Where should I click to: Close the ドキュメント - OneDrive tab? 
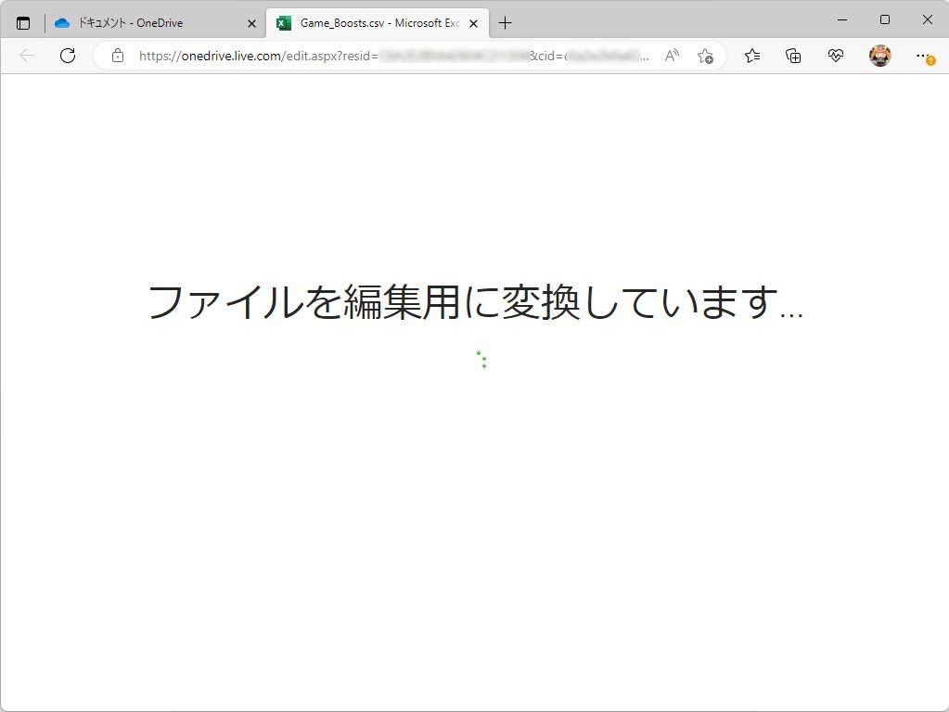coord(250,22)
